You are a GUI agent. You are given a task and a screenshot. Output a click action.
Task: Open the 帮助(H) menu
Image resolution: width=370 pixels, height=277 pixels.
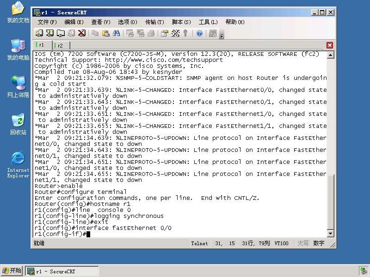pos(235,22)
